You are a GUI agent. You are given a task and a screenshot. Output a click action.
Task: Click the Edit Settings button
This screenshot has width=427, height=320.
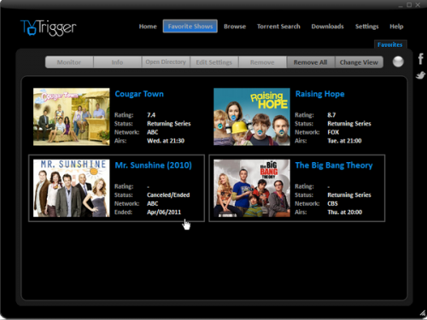pyautogui.click(x=214, y=62)
